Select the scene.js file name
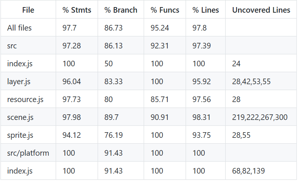 tap(20, 117)
